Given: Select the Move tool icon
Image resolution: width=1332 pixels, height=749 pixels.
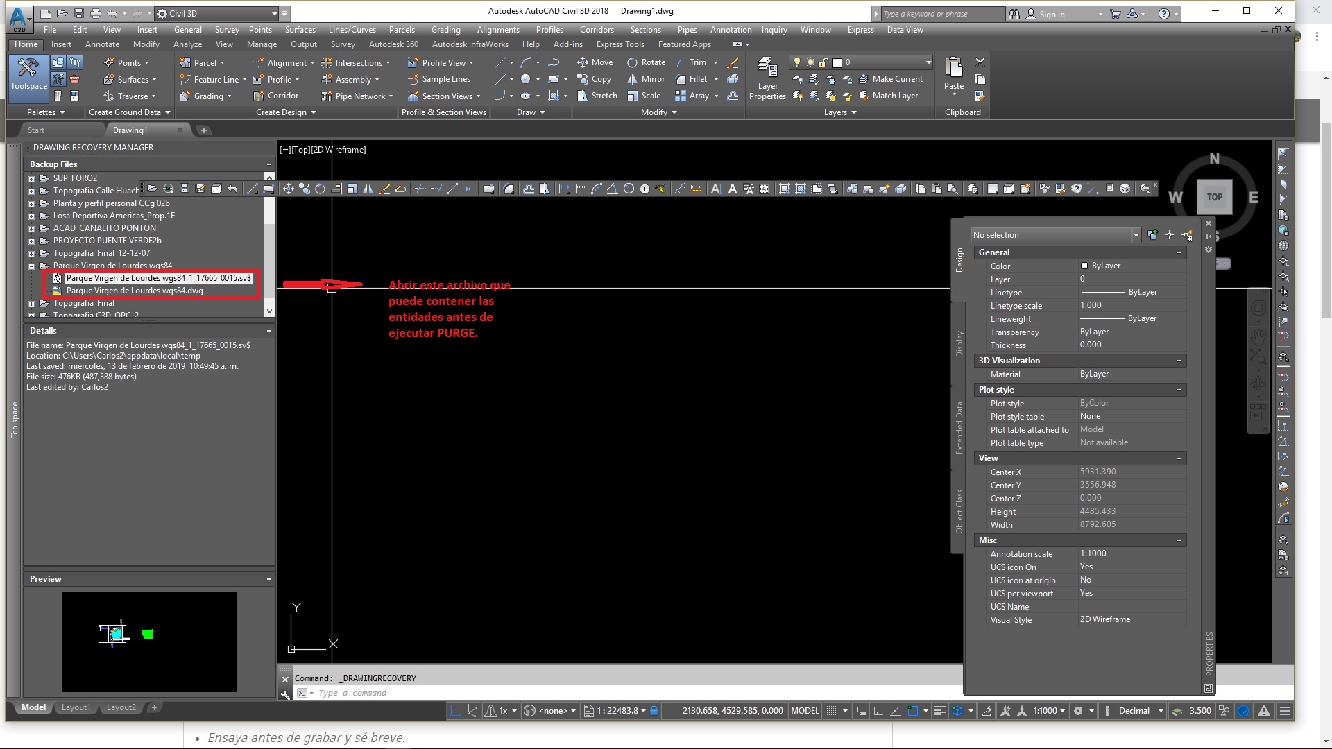Looking at the screenshot, I should tap(582, 61).
